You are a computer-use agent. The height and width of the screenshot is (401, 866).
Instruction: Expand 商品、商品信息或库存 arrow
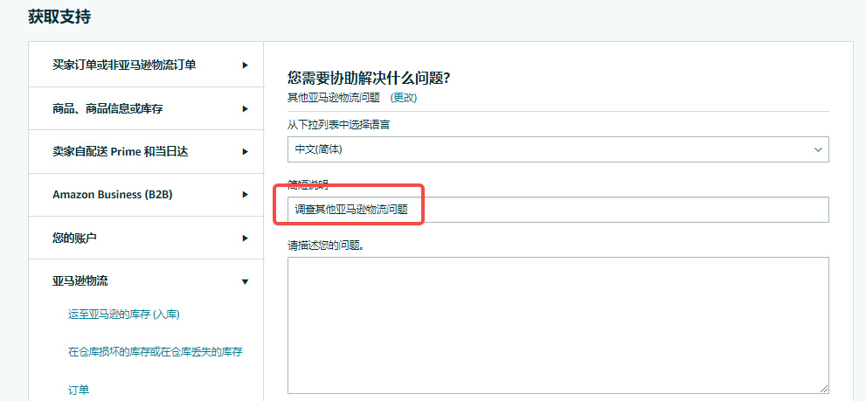(246, 109)
